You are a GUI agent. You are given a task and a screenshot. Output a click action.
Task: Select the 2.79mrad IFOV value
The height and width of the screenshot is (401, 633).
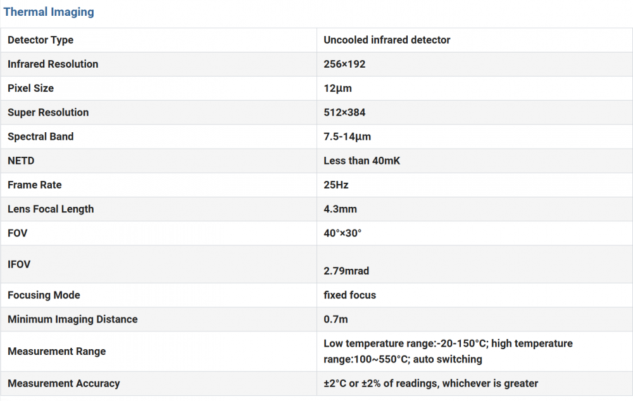(x=346, y=271)
